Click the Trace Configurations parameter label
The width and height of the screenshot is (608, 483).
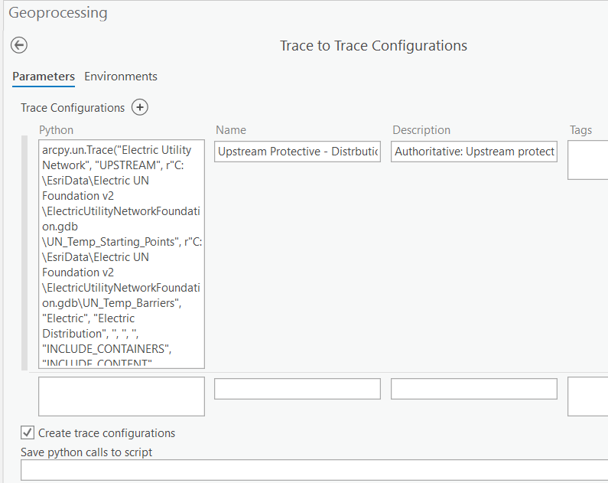point(73,108)
